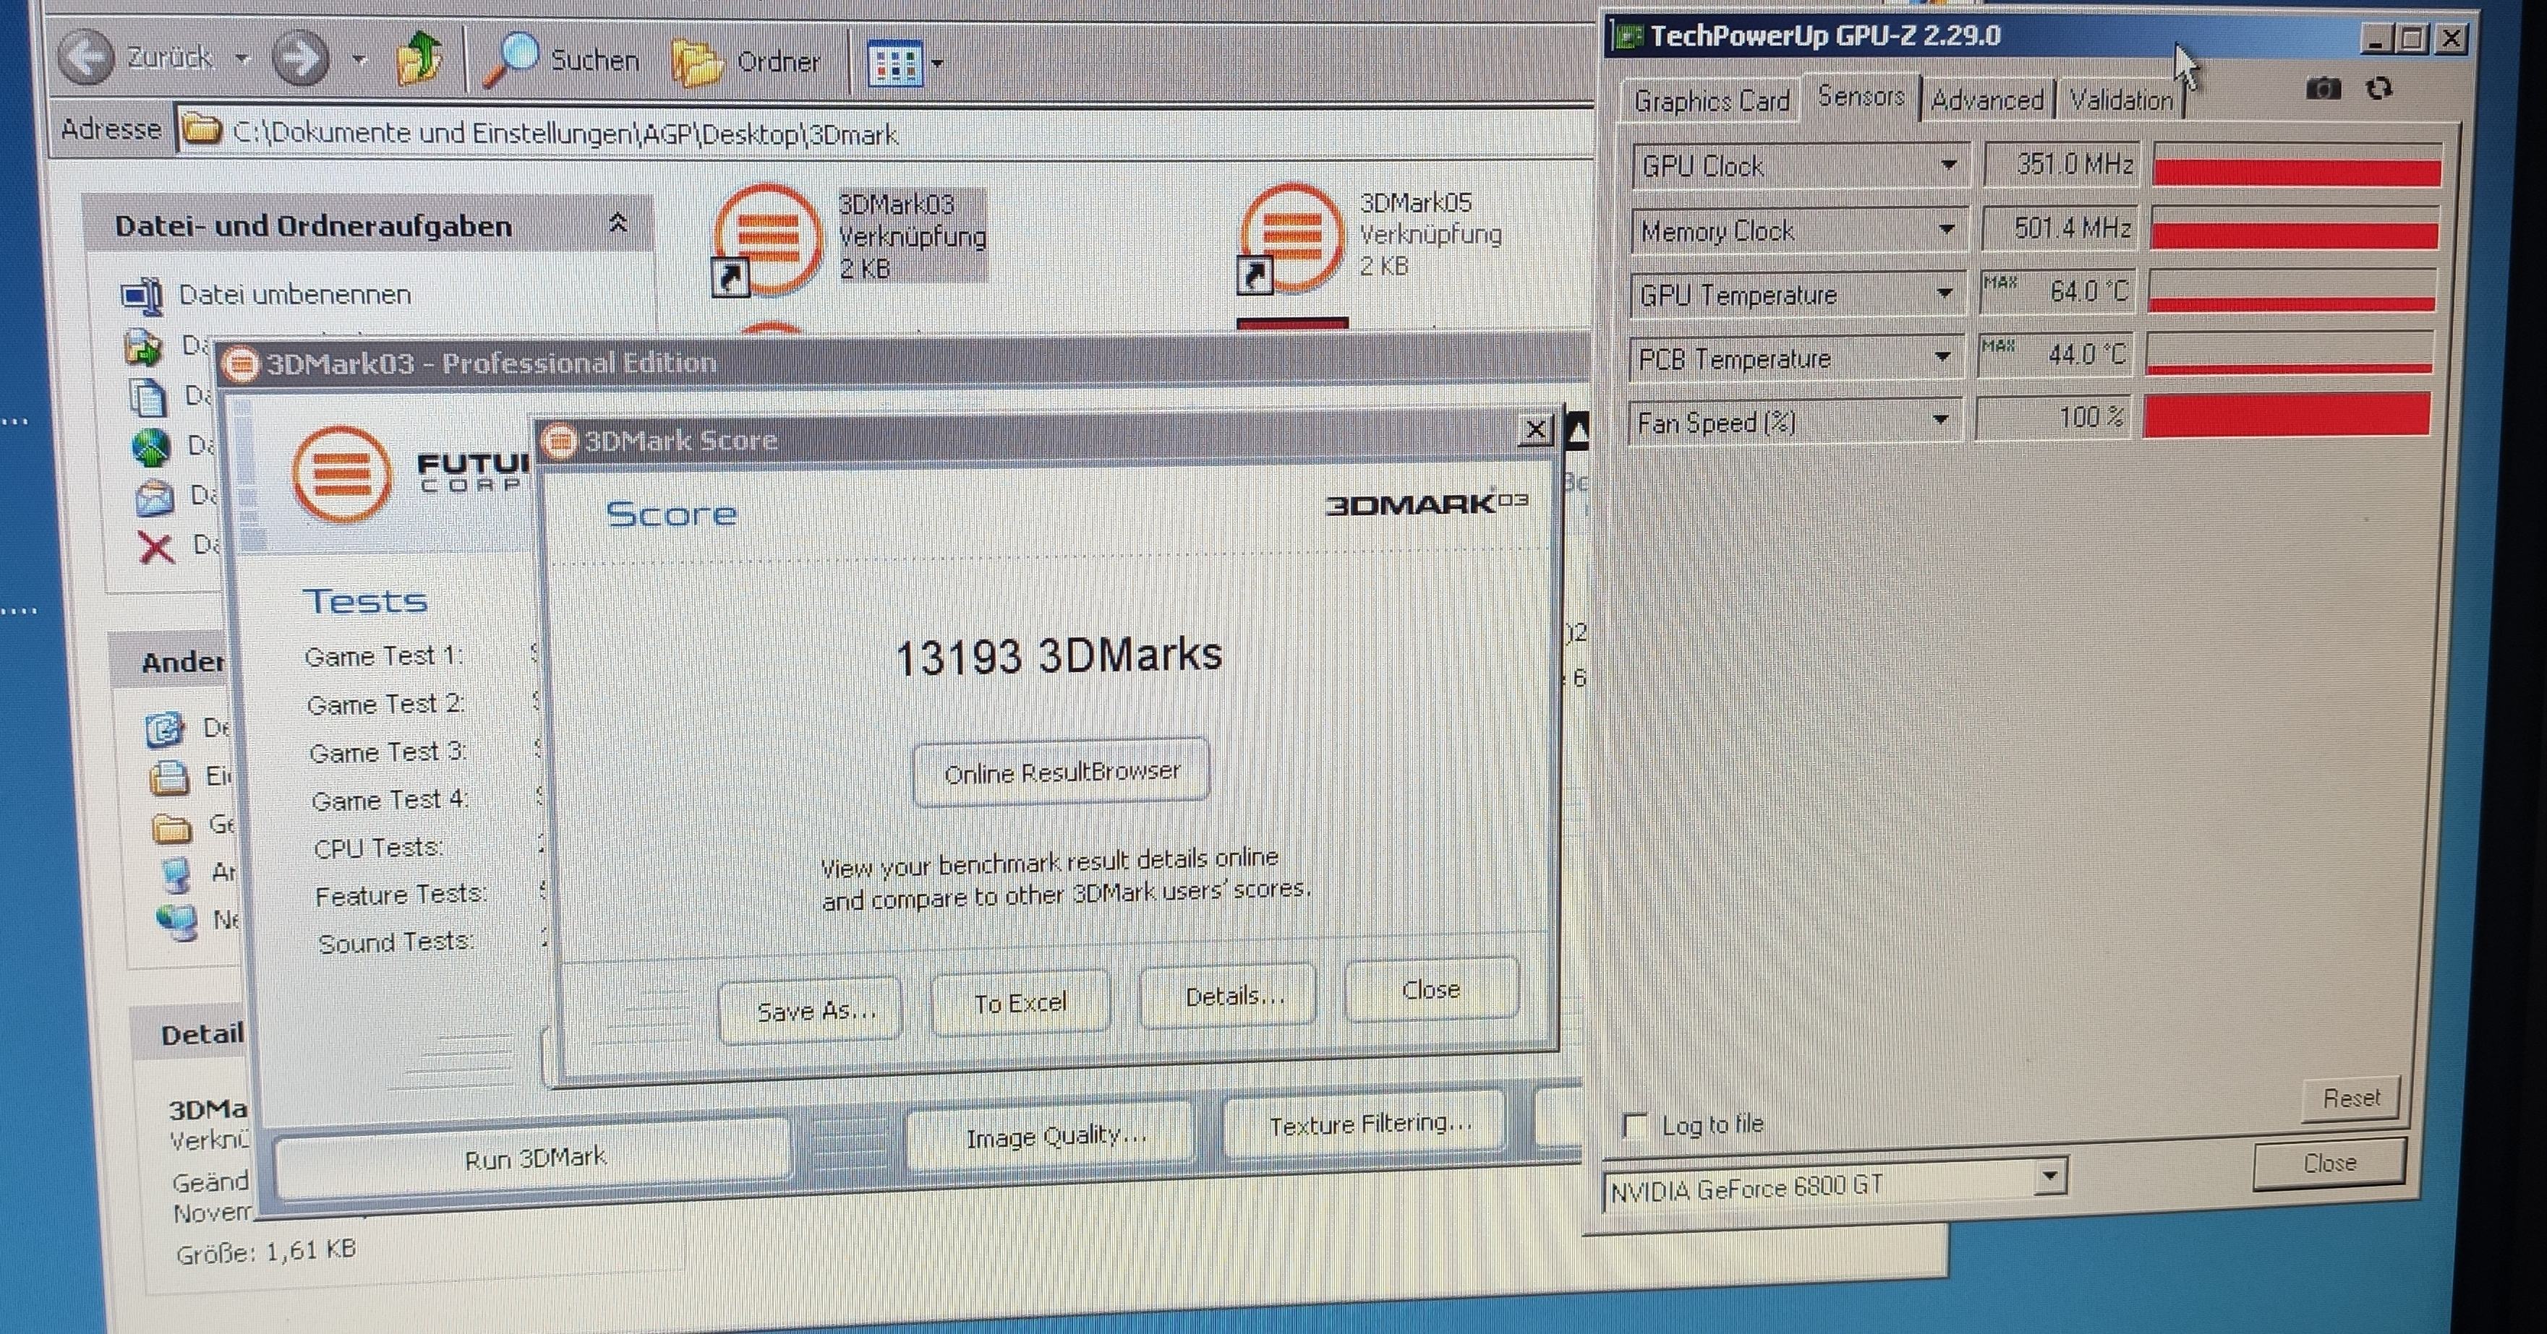The width and height of the screenshot is (2547, 1334).
Task: Take a GPU-Z screenshot with camera icon
Action: pos(2324,89)
